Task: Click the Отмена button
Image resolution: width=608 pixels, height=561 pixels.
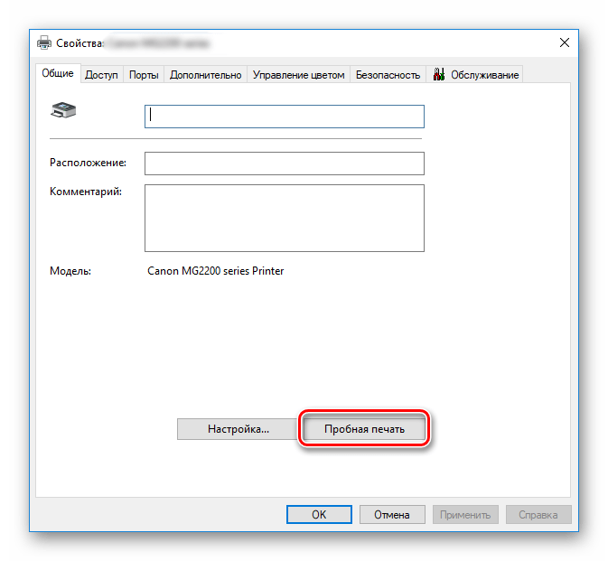Action: (392, 515)
